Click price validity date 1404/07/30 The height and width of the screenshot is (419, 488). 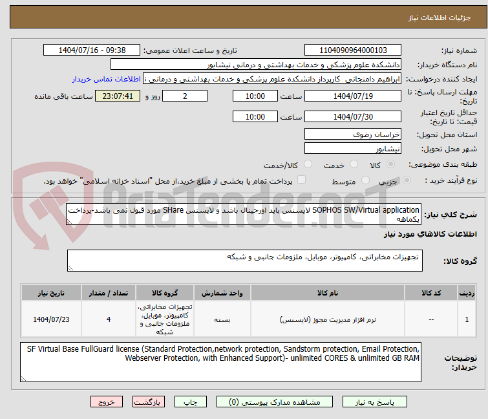point(353,116)
